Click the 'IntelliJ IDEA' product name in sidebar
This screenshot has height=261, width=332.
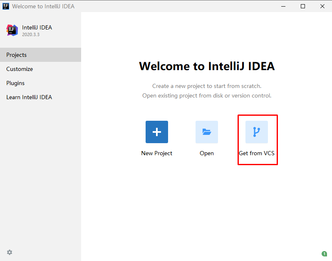click(x=37, y=27)
